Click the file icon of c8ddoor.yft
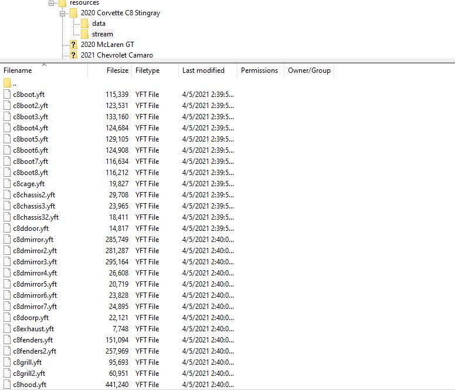455x390 pixels. pyautogui.click(x=7, y=228)
